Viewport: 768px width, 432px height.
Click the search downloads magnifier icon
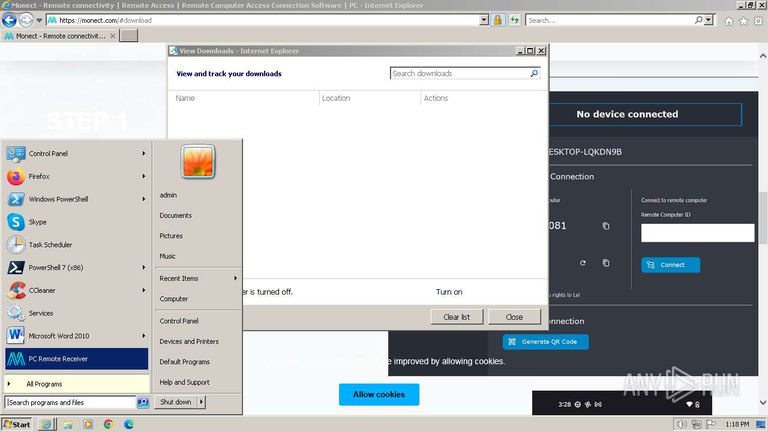[x=534, y=73]
